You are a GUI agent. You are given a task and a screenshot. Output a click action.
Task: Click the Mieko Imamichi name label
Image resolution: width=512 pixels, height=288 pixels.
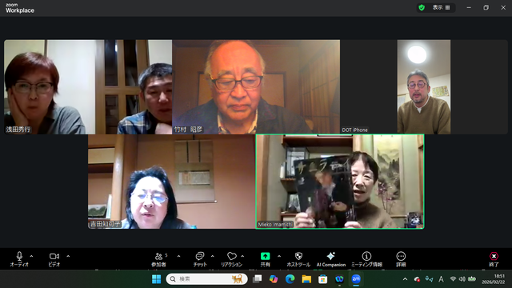tap(275, 224)
